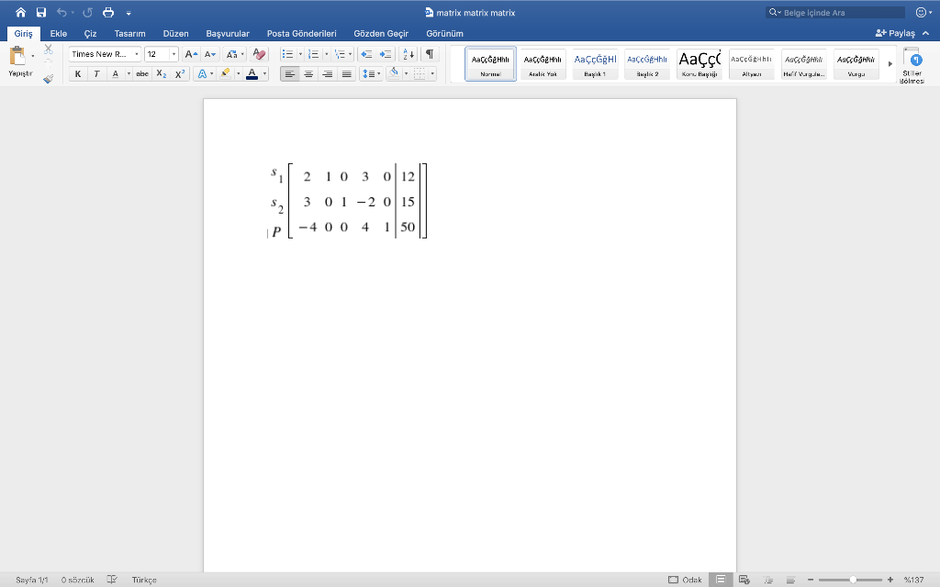Select the sort A-Z icon
The image size is (940, 587).
pyautogui.click(x=408, y=54)
